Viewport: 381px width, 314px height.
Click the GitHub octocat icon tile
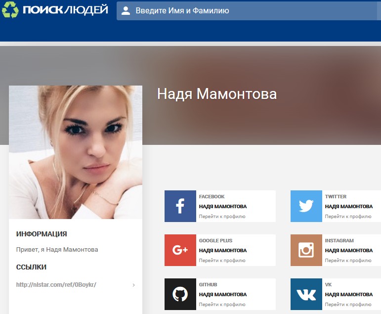point(180,294)
